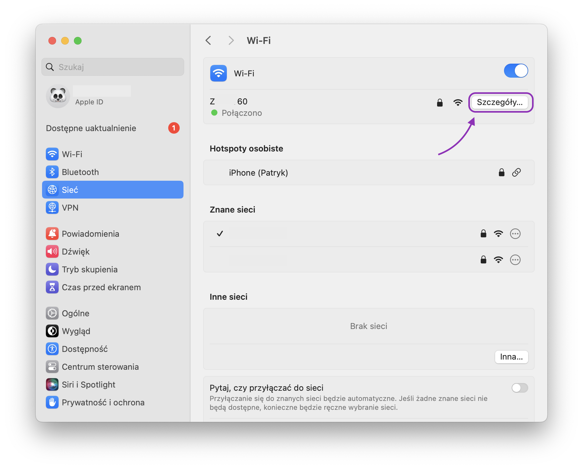Viewport: 583px width, 469px height.
Task: Click the panda profile avatar
Action: [x=58, y=96]
